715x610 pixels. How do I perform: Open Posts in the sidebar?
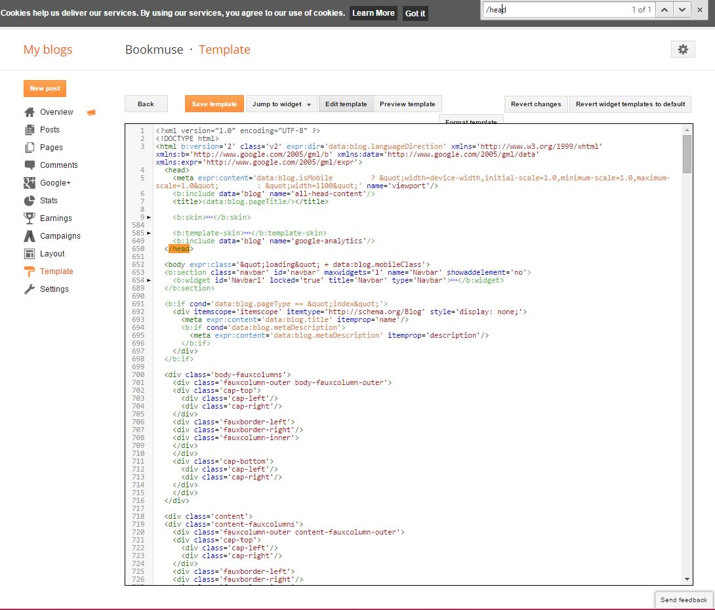click(x=50, y=130)
